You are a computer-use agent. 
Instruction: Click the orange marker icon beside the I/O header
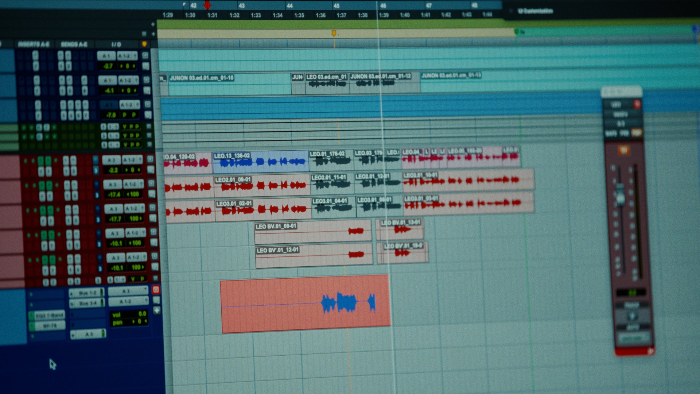144,44
